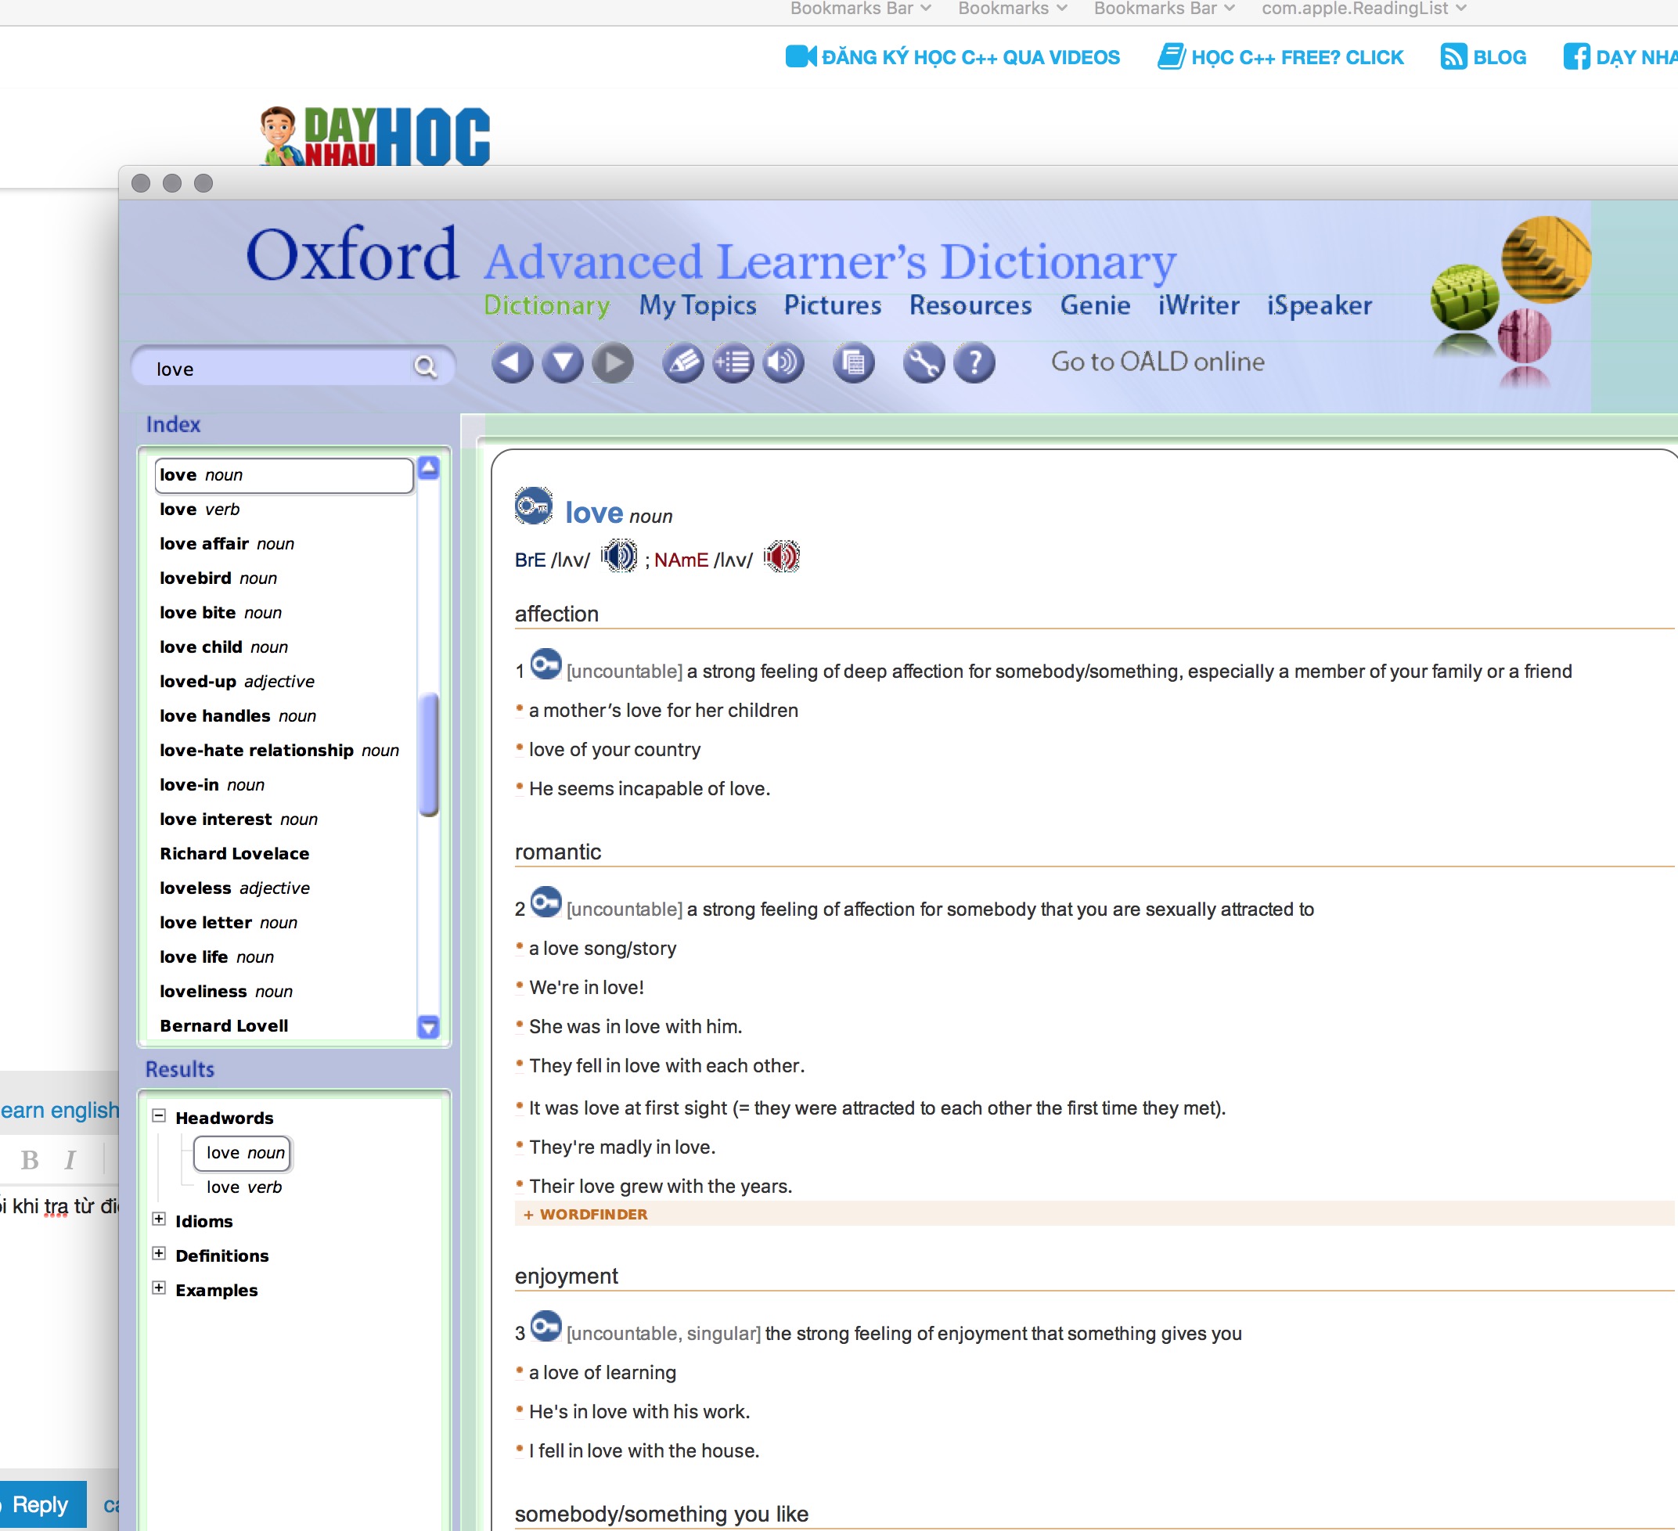Click Go to OALD online link

[x=1158, y=362]
